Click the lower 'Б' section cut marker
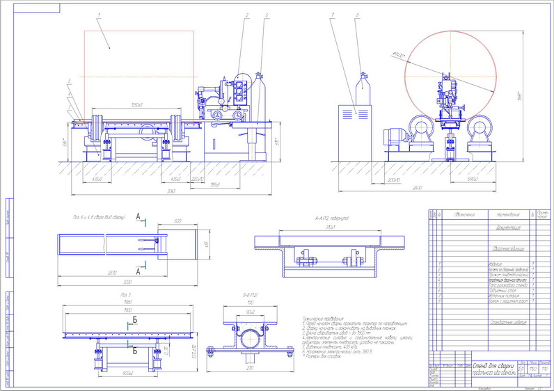 [134, 351]
